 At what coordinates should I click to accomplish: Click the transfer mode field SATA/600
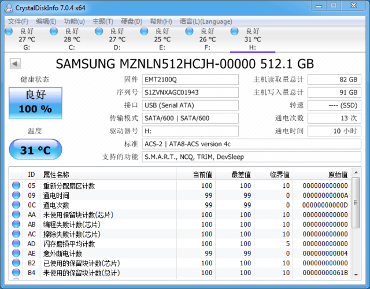(x=190, y=118)
